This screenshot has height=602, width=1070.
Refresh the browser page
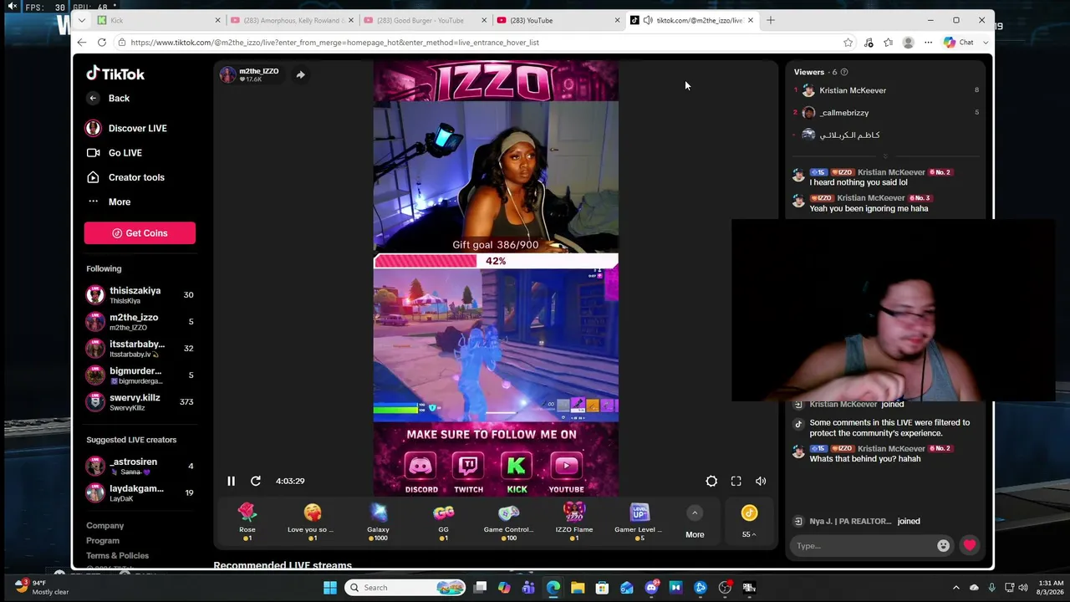(102, 42)
